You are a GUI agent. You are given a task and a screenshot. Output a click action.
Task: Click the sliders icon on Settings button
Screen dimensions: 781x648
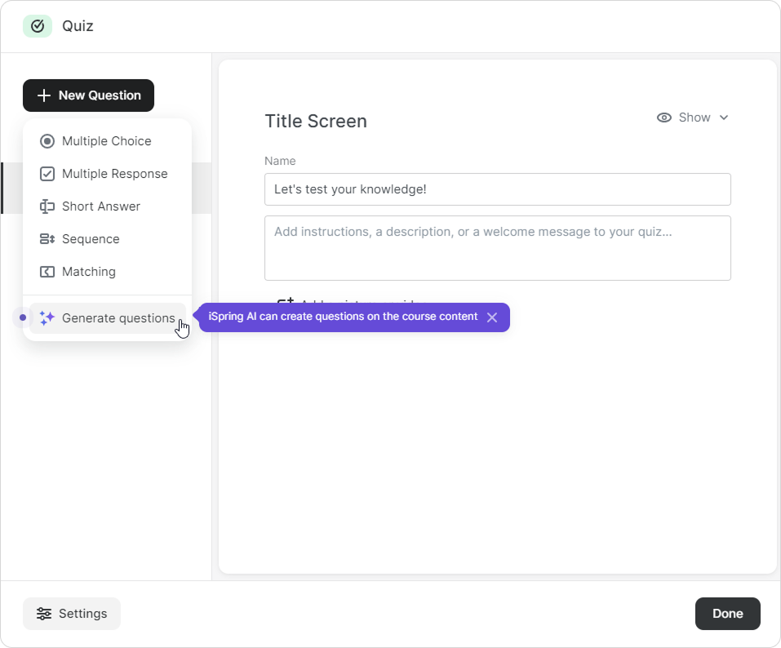(44, 614)
